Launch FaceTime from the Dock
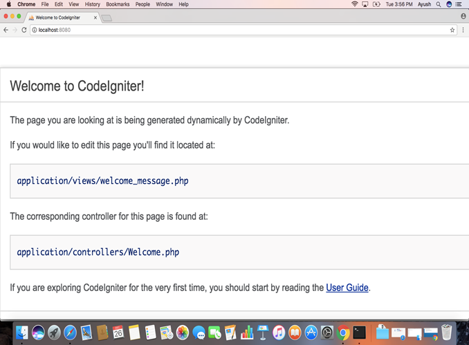The height and width of the screenshot is (345, 469). coord(214,333)
